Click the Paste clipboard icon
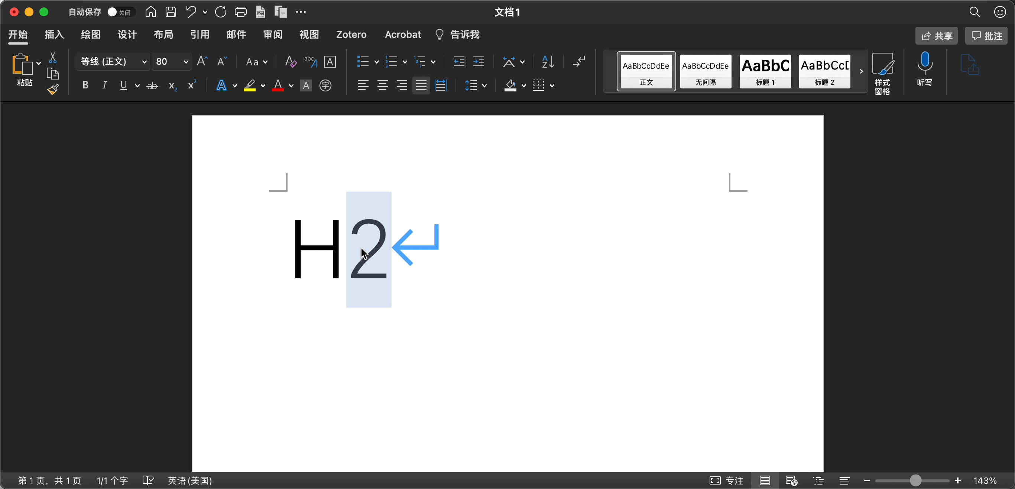Screen dimensions: 1015x489 tap(22, 64)
